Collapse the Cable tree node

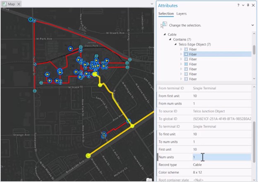(x=165, y=34)
